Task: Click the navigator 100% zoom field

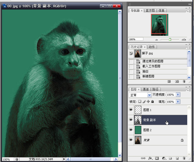Action: pyautogui.click(x=136, y=39)
